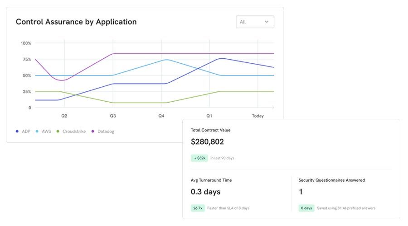The width and height of the screenshot is (408, 226).
Task: Click the 0 days saved badge
Action: coord(306,208)
